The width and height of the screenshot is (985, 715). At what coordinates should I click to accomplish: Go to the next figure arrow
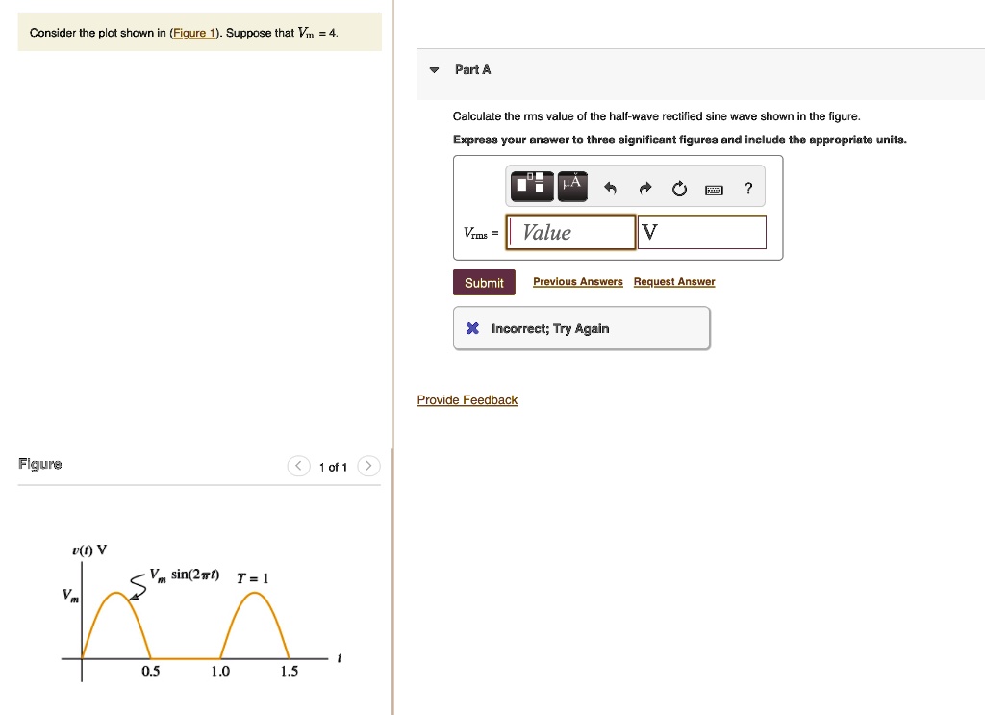click(x=368, y=466)
